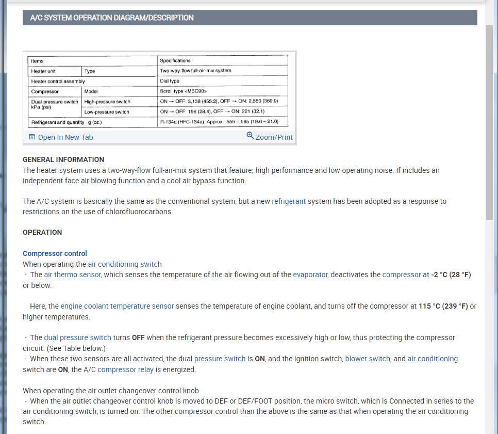Open the compressor relay link
Viewport: 498px width, 434px height.
click(x=125, y=370)
